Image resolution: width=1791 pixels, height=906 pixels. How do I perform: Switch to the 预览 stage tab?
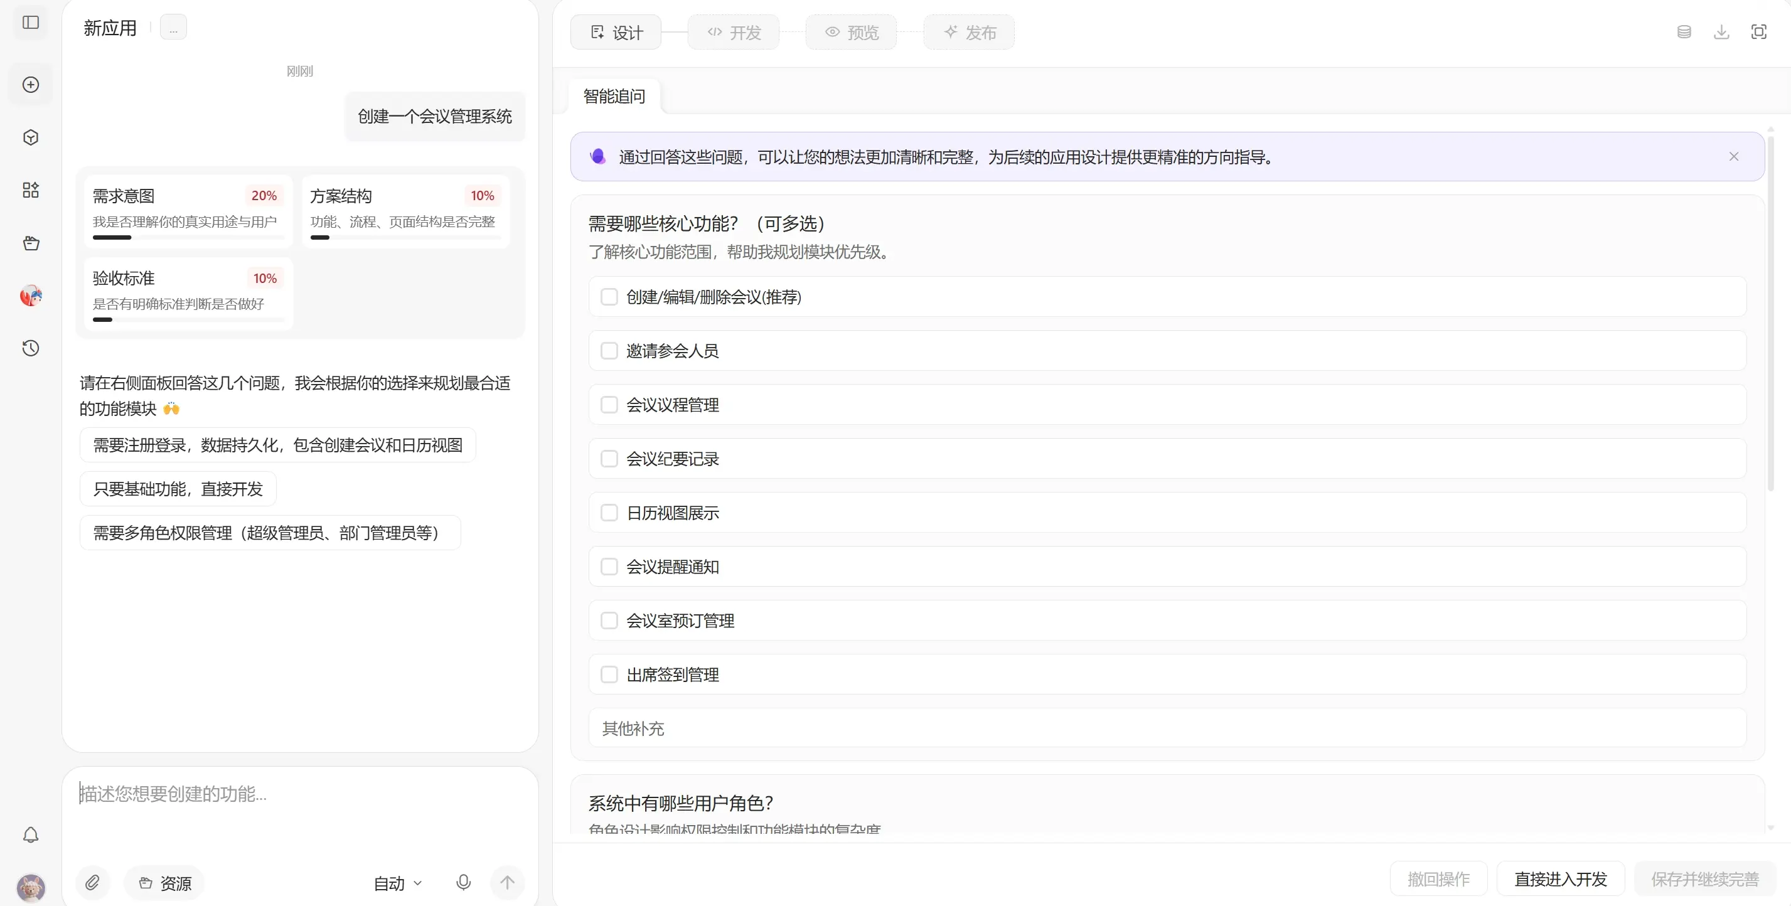click(x=852, y=32)
